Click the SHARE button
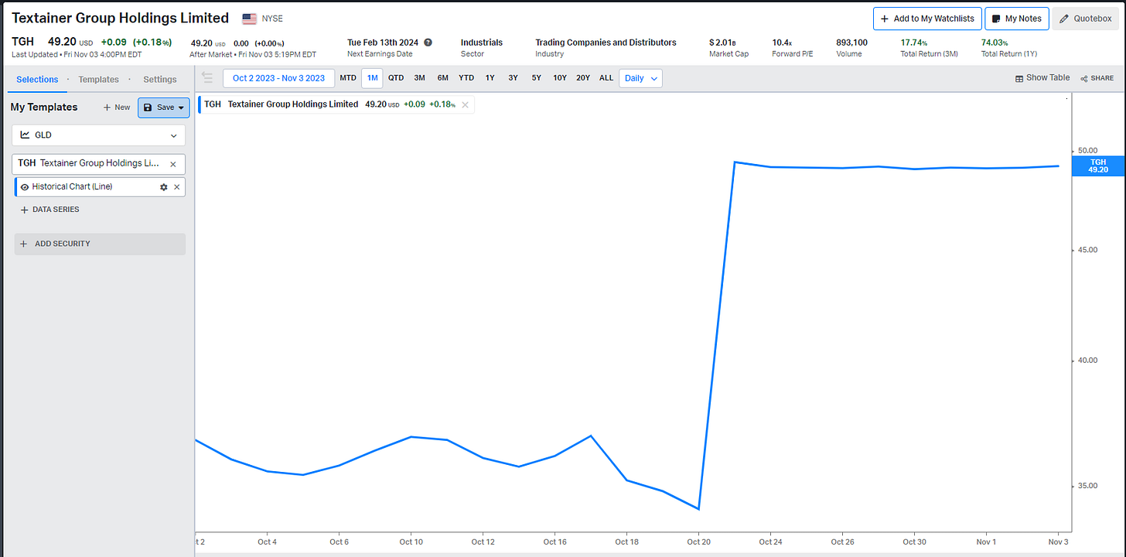This screenshot has height=557, width=1126. pyautogui.click(x=1097, y=78)
